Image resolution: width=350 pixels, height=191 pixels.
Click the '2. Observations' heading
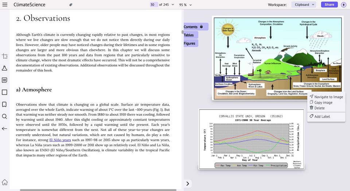(43, 18)
